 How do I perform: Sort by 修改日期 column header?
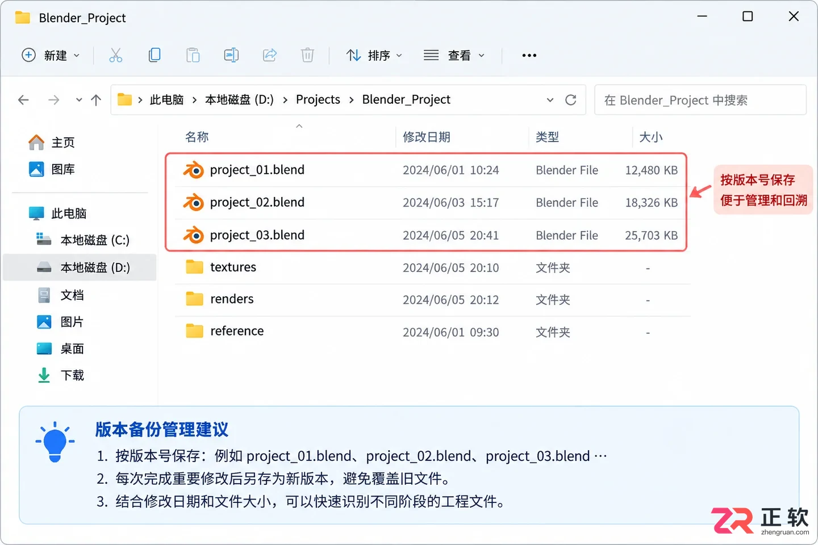427,137
